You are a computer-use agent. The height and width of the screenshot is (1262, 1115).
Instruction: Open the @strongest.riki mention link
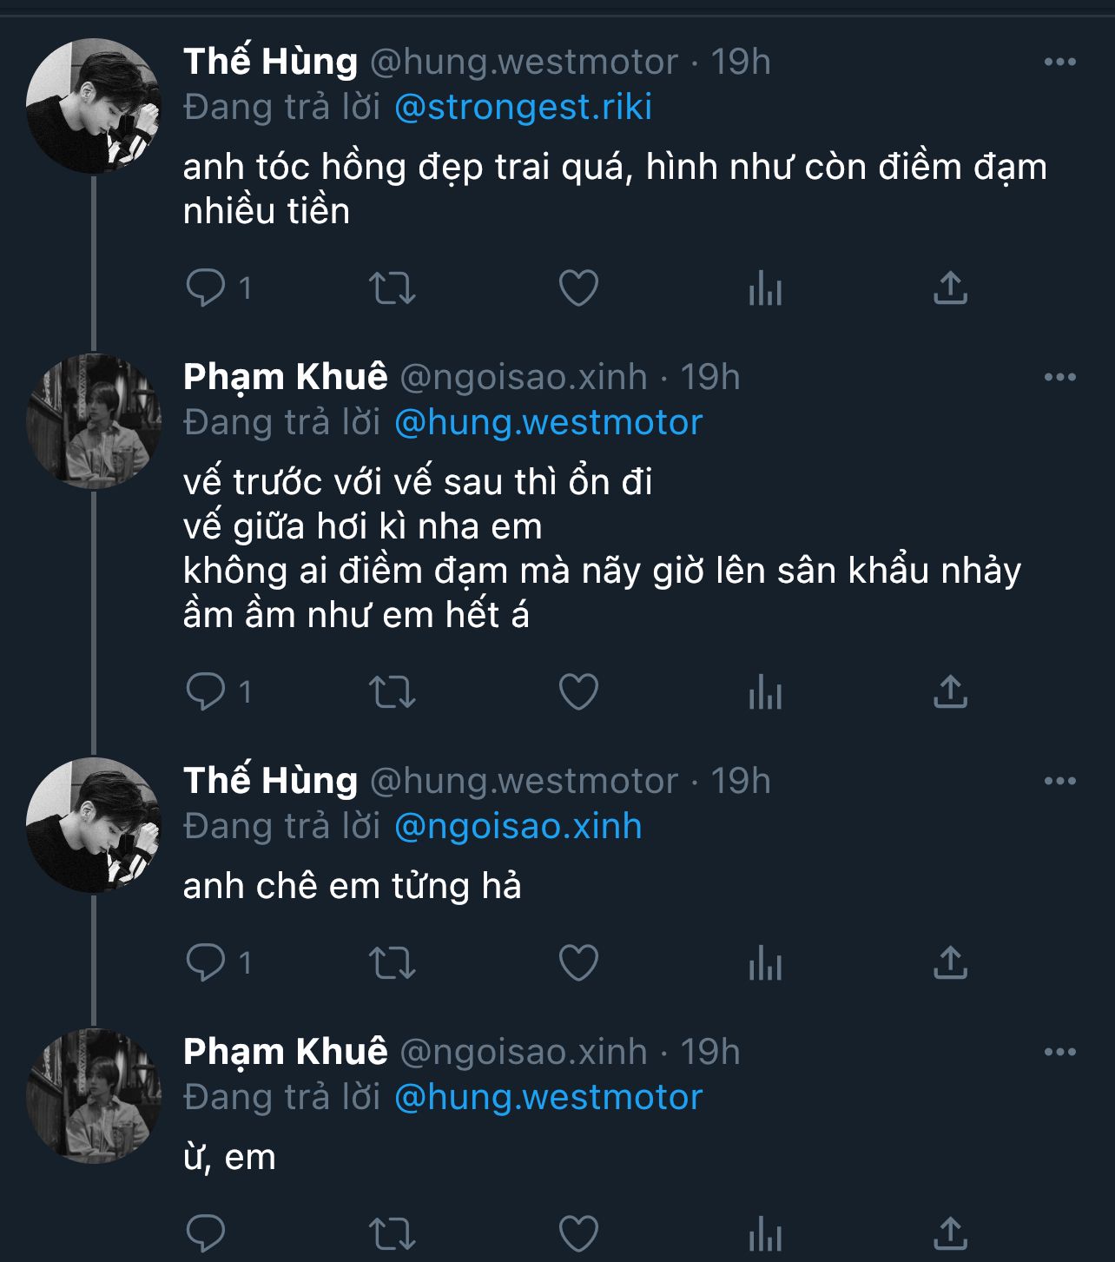(523, 107)
